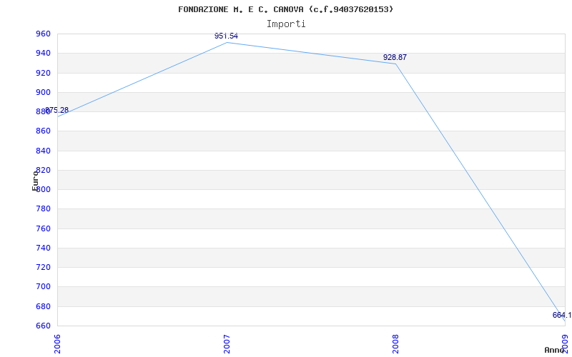Click the 740 y-axis tick label
This screenshot has height=357, width=572.
point(43,248)
